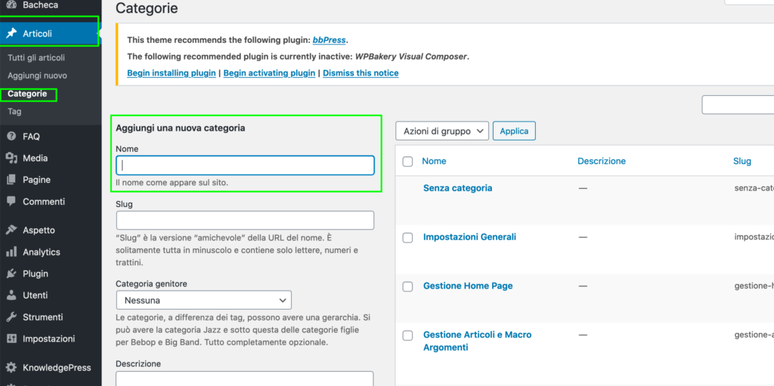Select the Gestione Home Page checkbox

point(408,286)
